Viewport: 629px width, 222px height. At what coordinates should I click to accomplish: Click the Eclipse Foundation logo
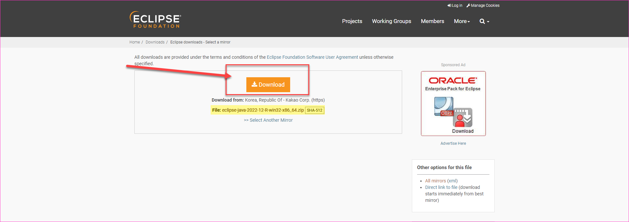(x=155, y=20)
